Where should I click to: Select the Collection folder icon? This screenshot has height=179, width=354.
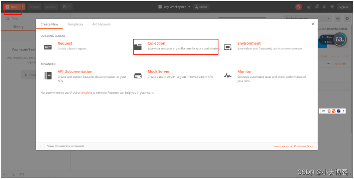[x=138, y=47]
